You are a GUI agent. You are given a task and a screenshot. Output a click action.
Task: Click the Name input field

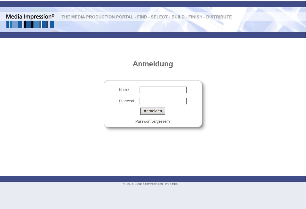(x=163, y=90)
